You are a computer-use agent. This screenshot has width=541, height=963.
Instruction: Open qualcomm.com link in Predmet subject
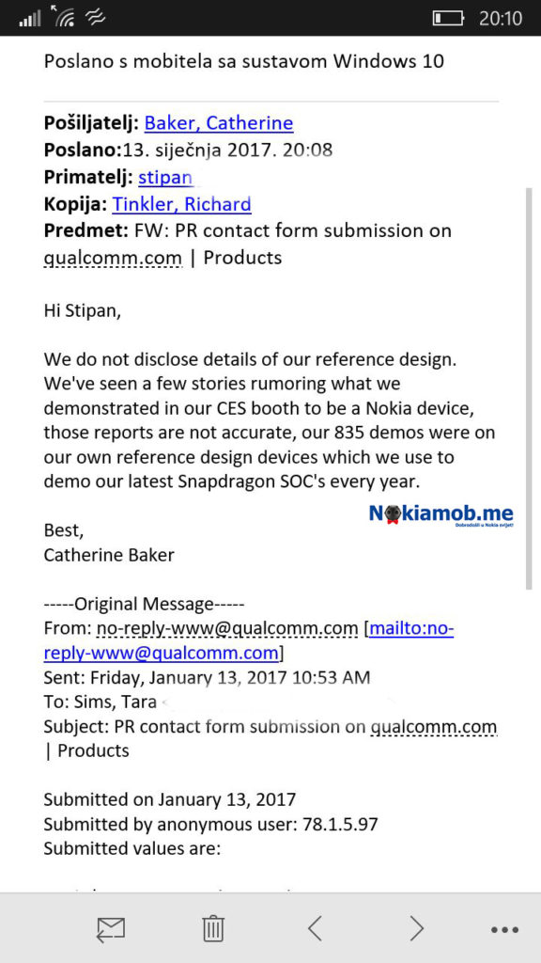113,258
